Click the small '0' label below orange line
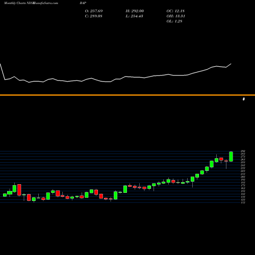The image size is (255, 255). click(244, 99)
